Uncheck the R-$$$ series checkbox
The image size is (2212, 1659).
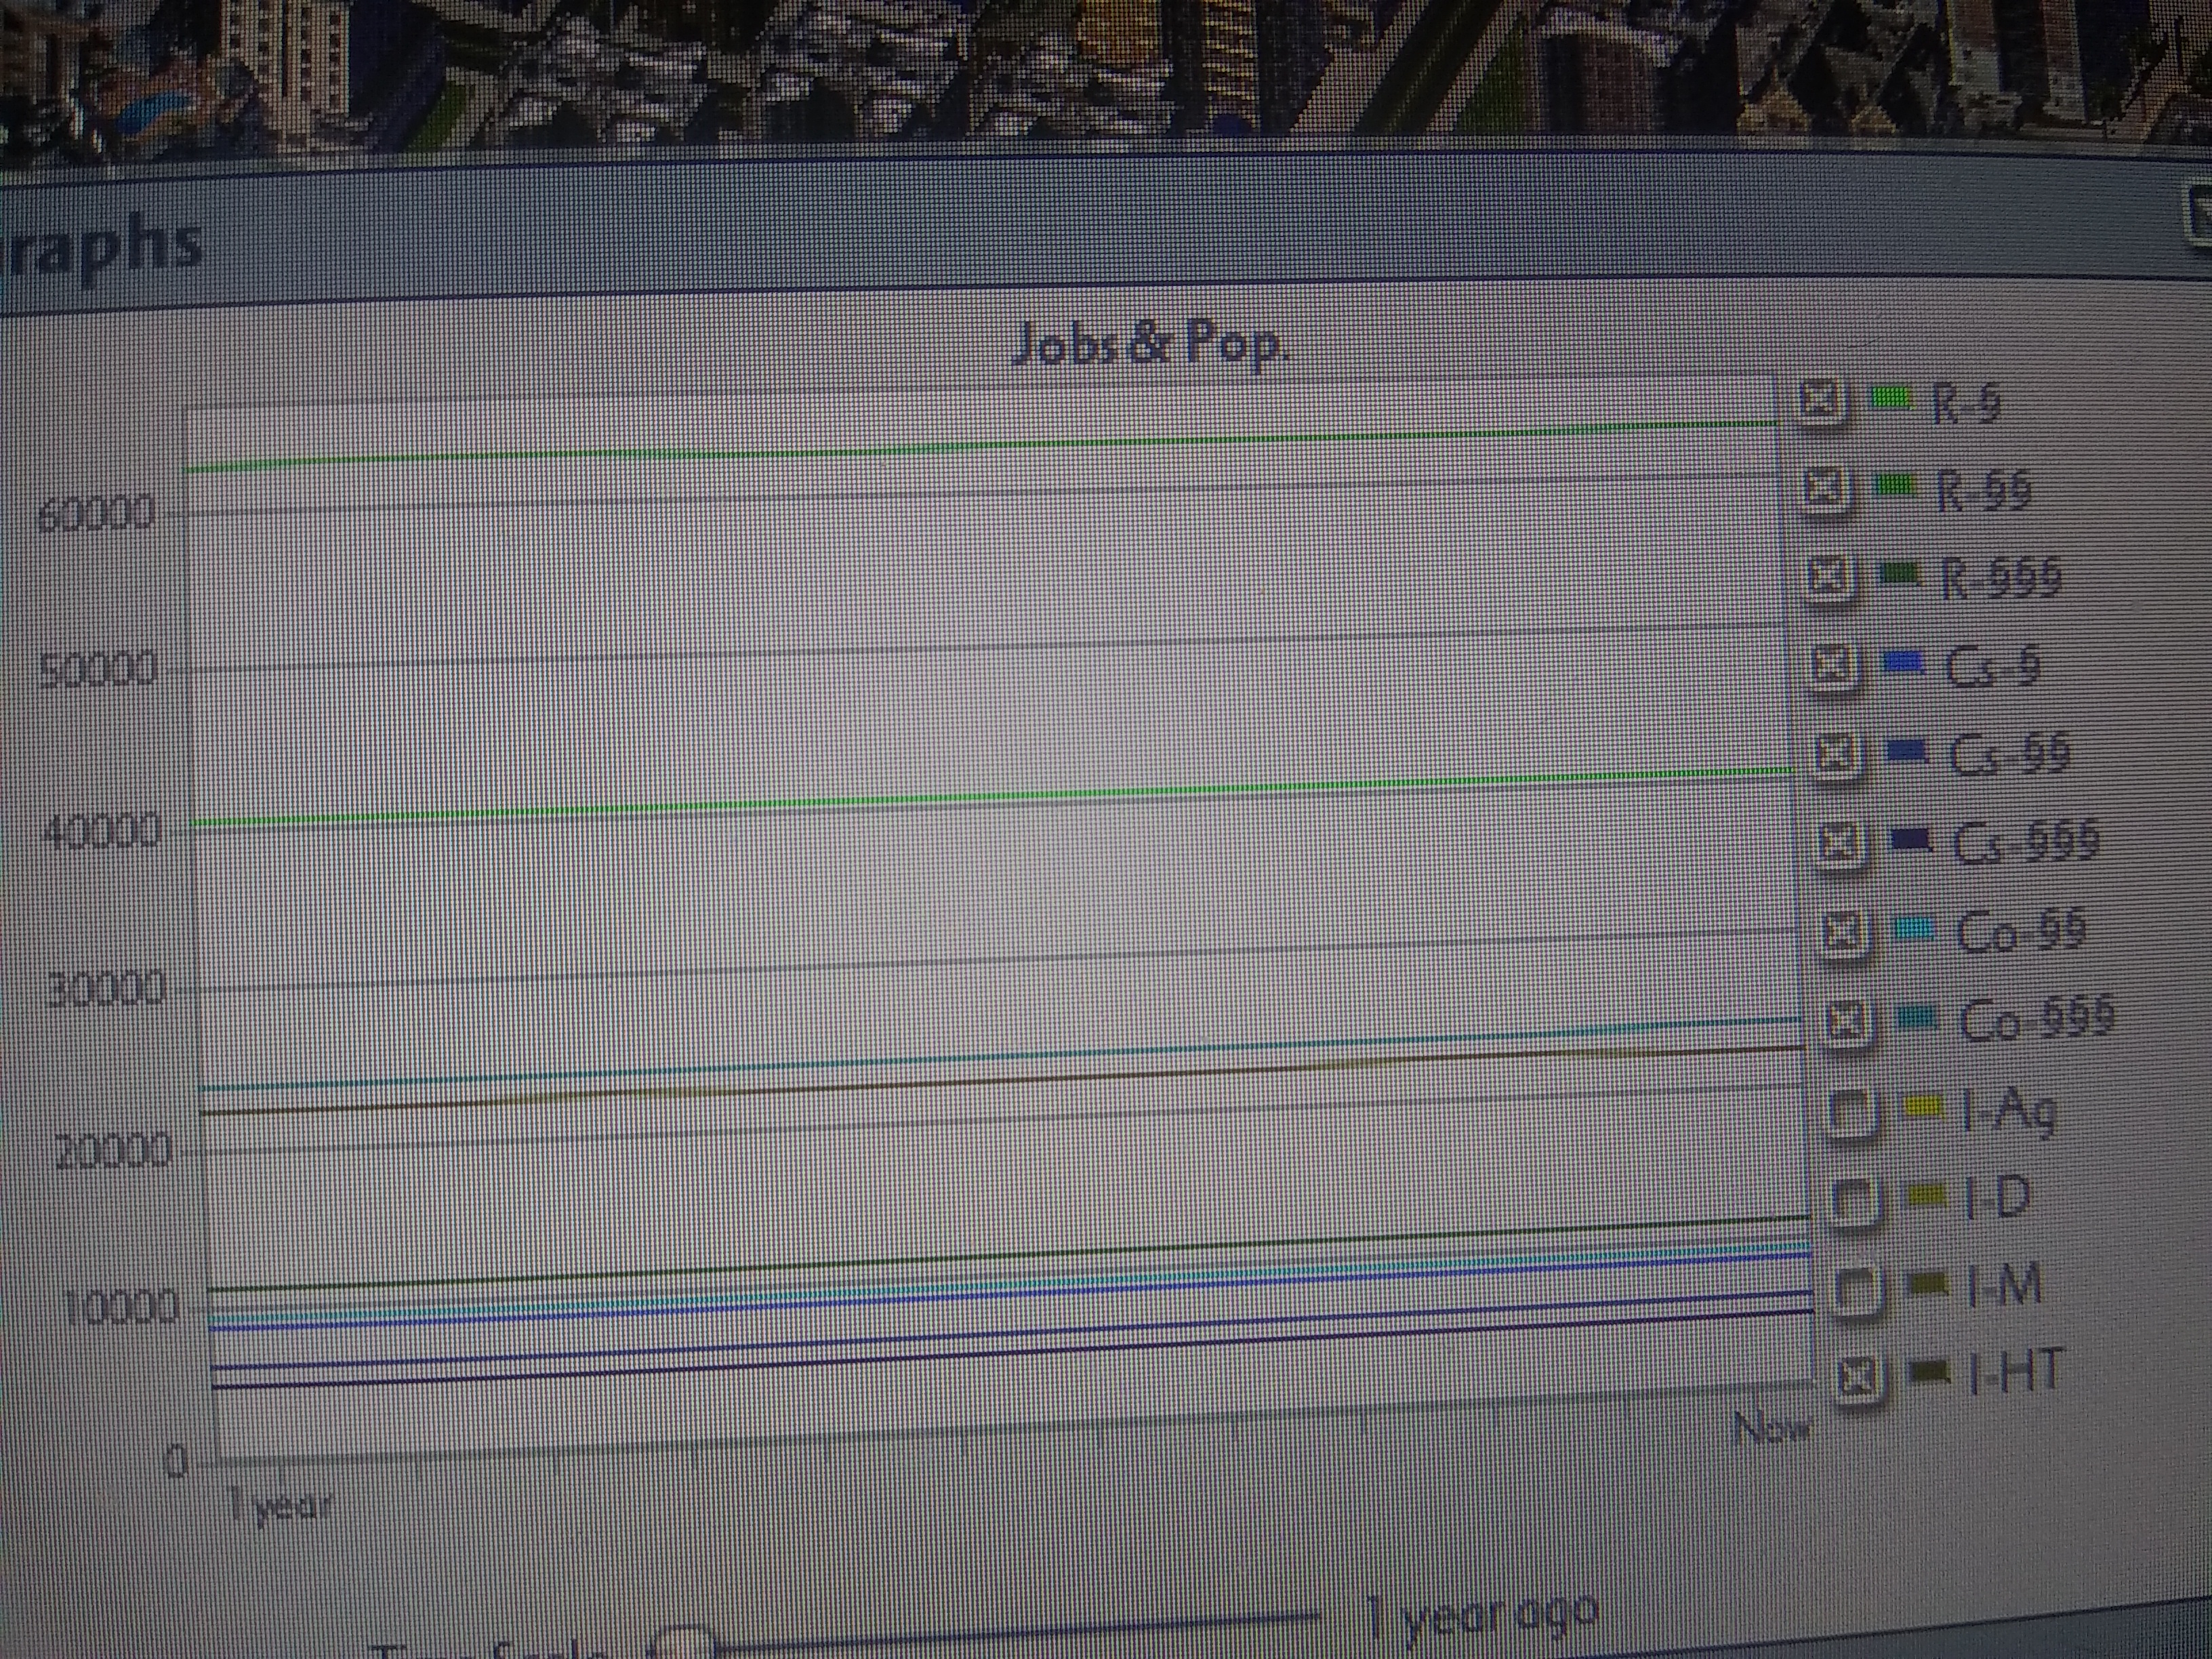(1832, 577)
